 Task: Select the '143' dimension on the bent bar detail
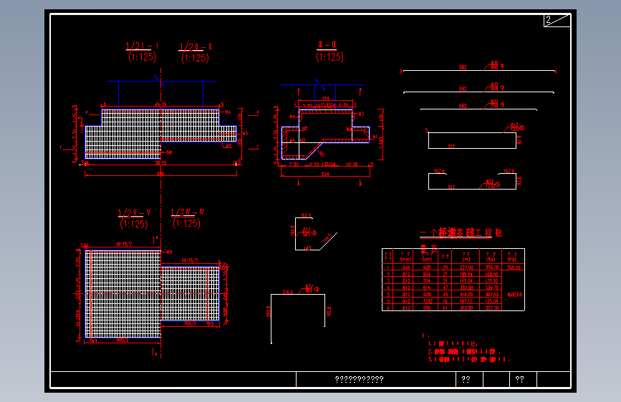tap(308, 248)
